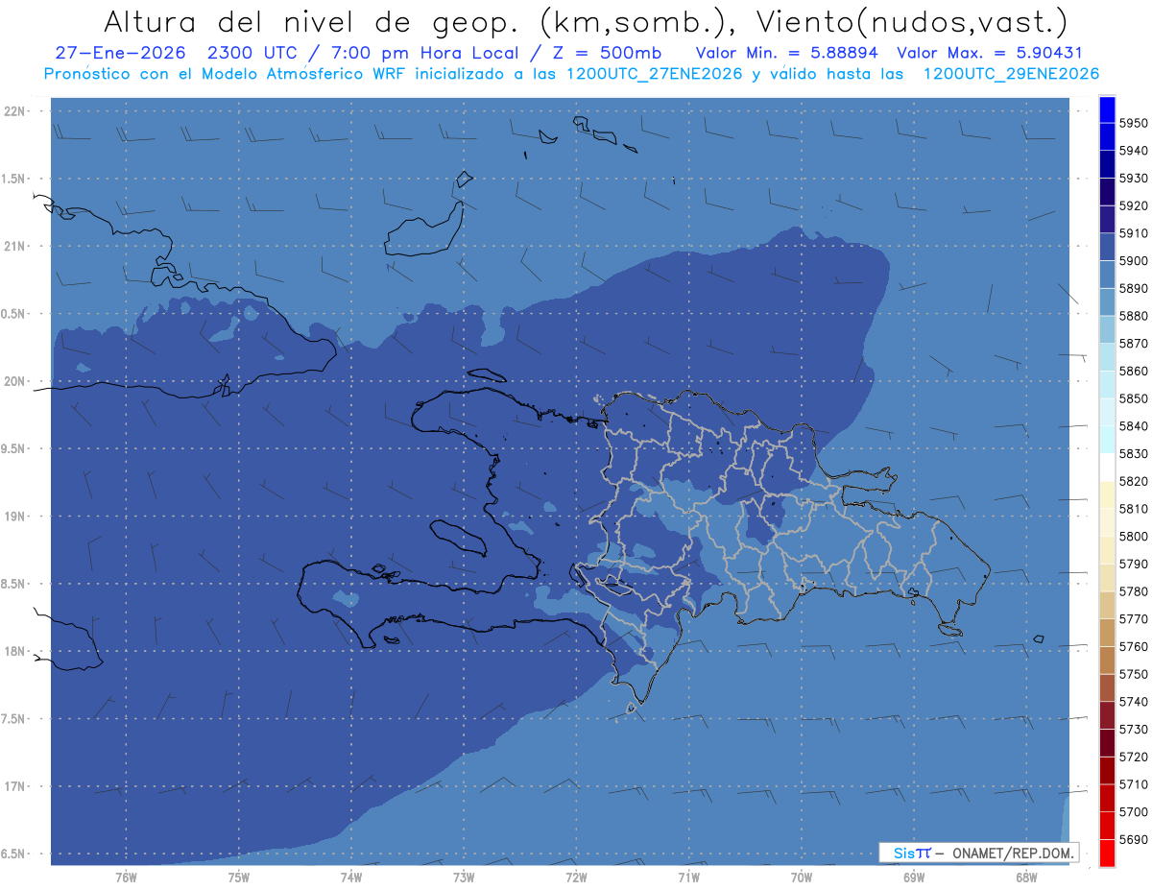
Task: Click the '5830' legend value
Action: click(1134, 454)
